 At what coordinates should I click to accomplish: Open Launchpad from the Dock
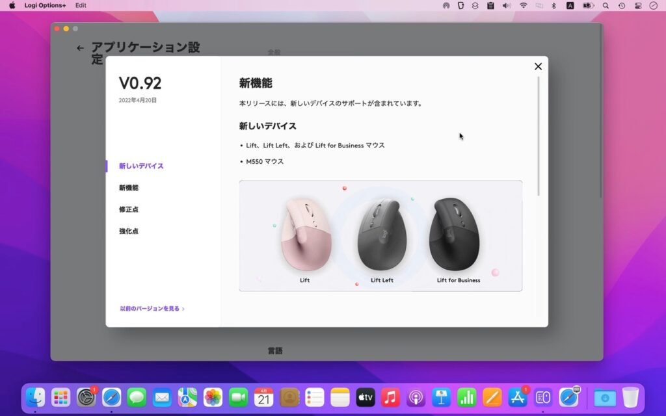tap(61, 397)
